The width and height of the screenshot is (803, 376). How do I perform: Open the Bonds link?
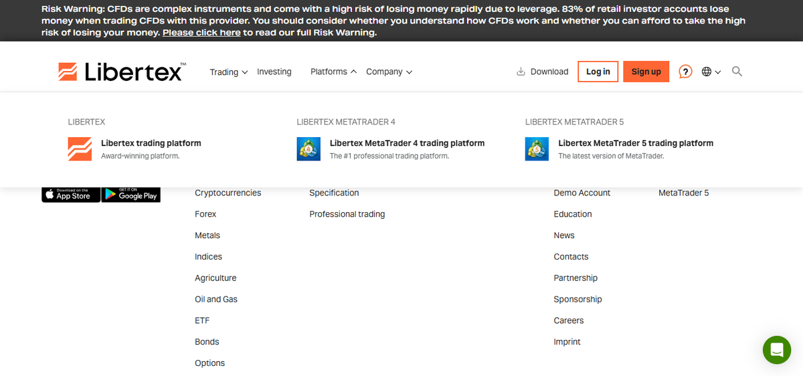click(x=207, y=342)
